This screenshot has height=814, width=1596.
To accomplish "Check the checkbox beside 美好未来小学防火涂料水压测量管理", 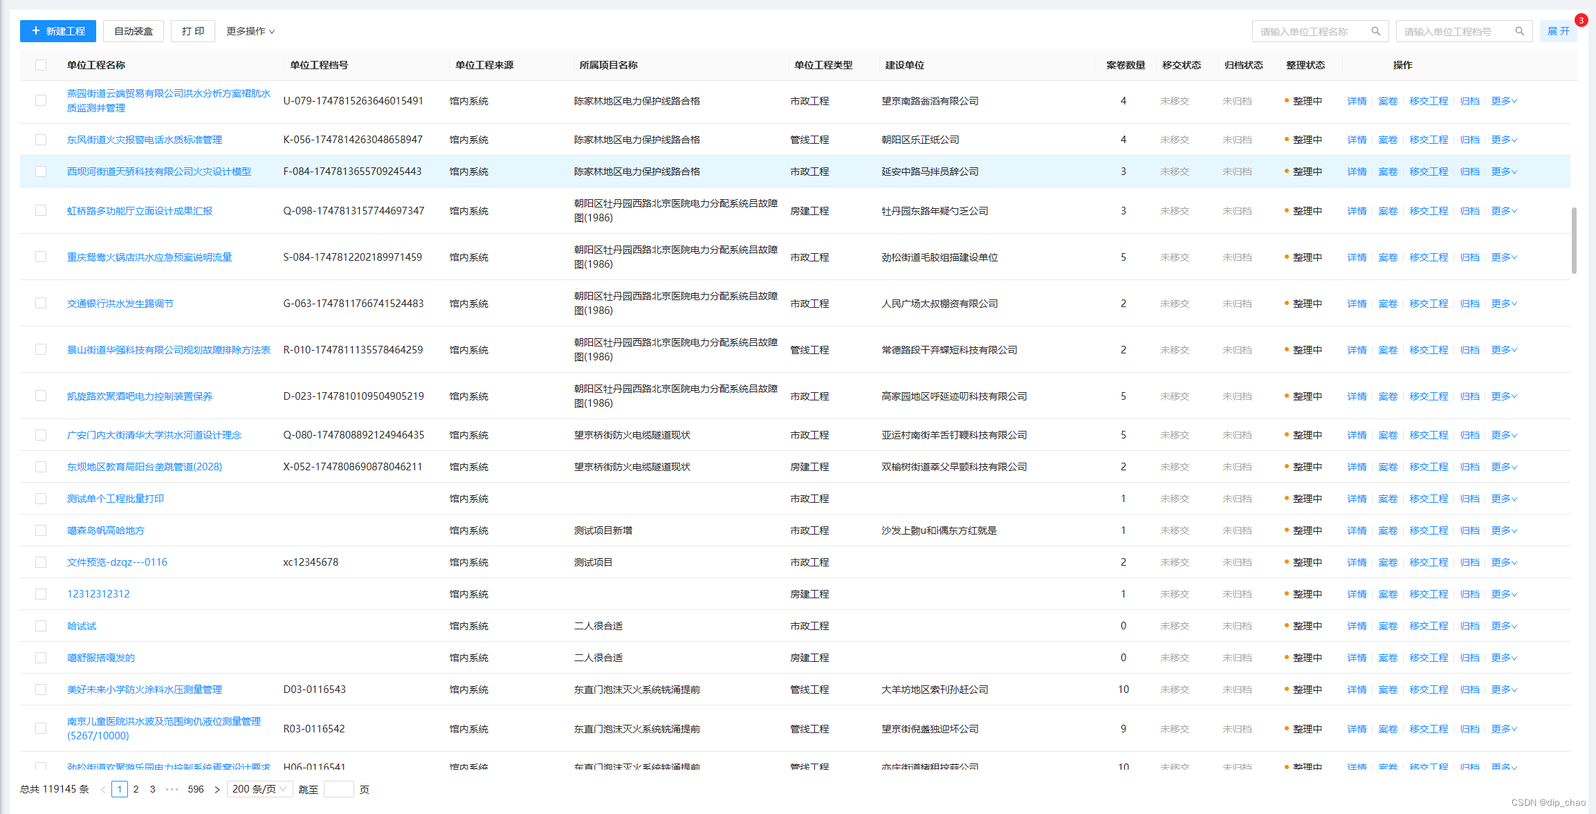I will coord(40,689).
